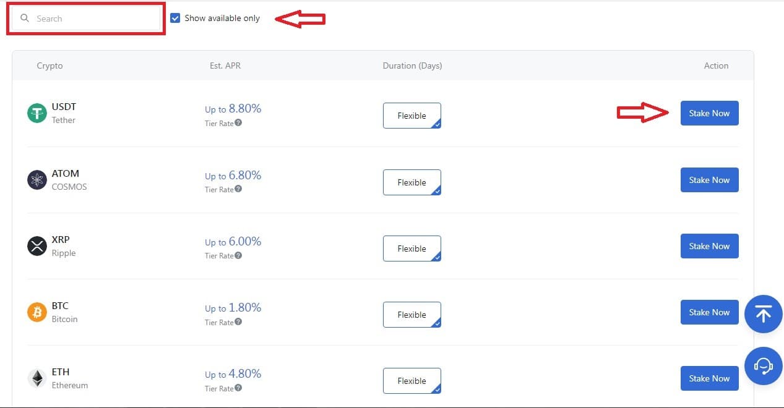Stake USDT with Stake Now button

coord(710,113)
